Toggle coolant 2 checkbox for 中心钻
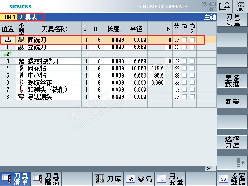 [x=192, y=75]
